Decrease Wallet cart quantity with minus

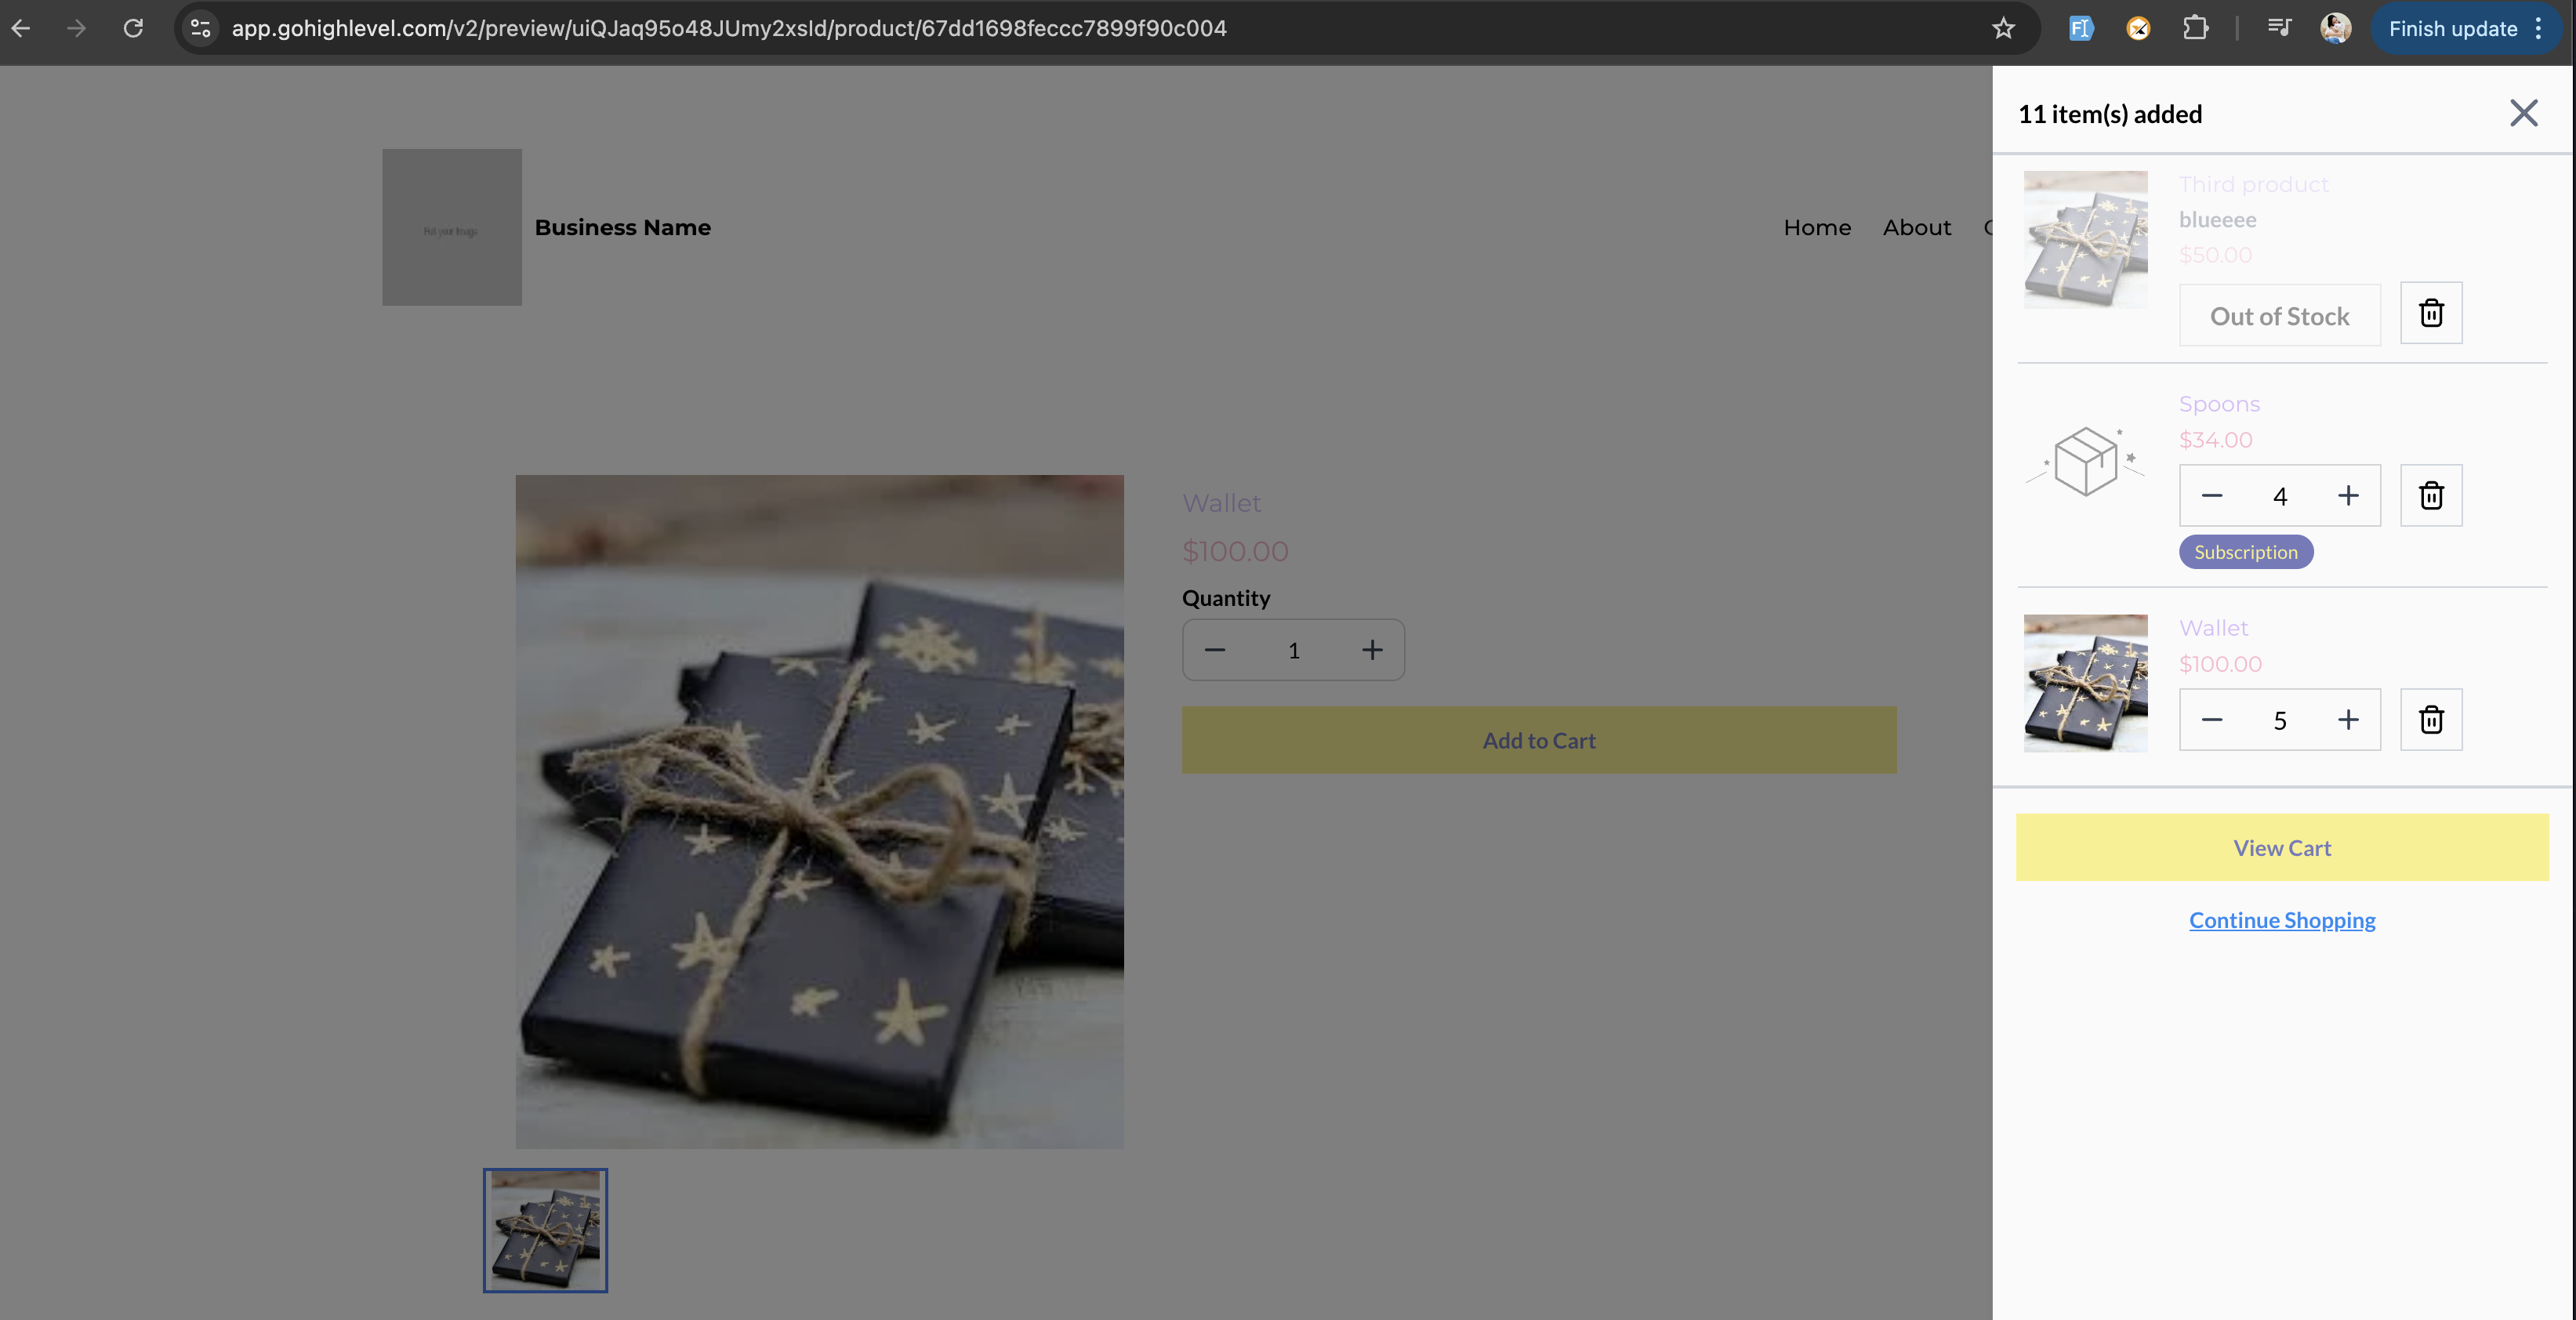(2212, 720)
